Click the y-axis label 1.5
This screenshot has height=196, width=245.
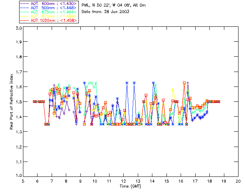coord(19,102)
